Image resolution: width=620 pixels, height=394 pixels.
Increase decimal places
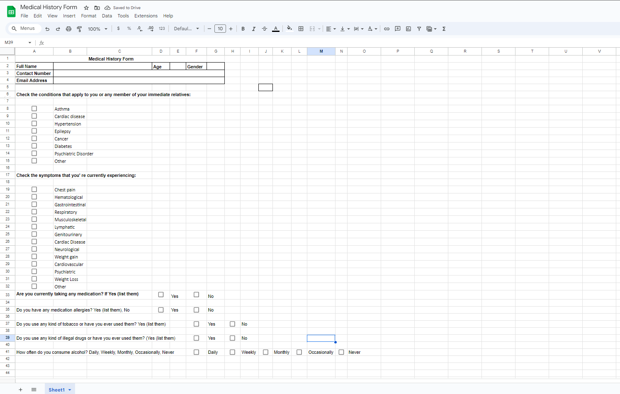pos(151,29)
